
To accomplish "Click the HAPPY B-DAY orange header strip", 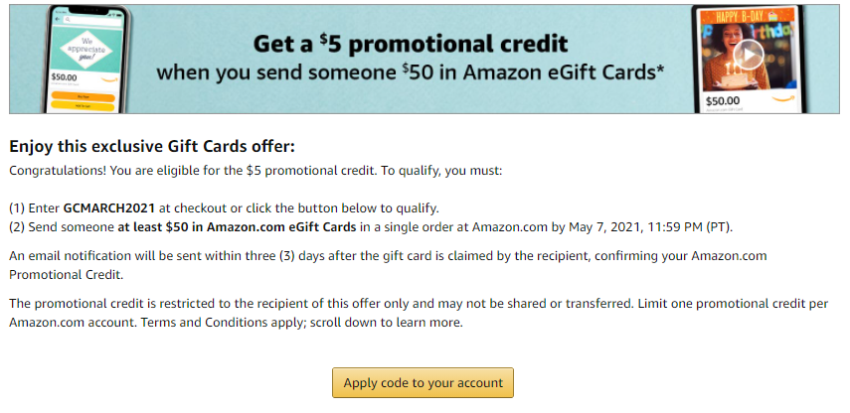I will pos(747,16).
